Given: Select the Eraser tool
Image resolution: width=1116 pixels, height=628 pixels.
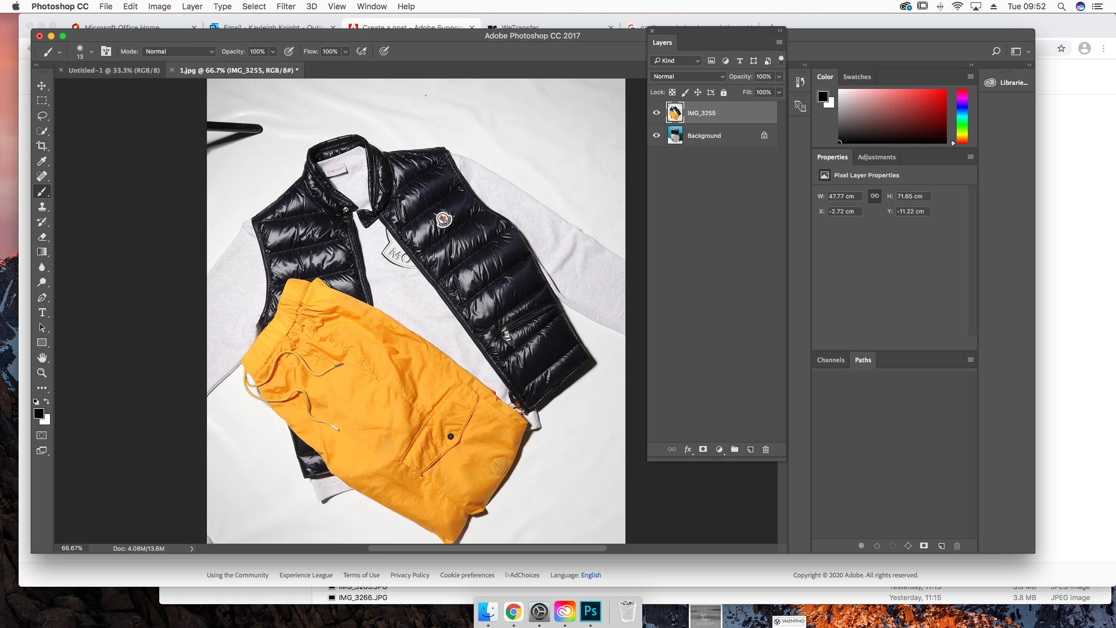Looking at the screenshot, I should 42,237.
